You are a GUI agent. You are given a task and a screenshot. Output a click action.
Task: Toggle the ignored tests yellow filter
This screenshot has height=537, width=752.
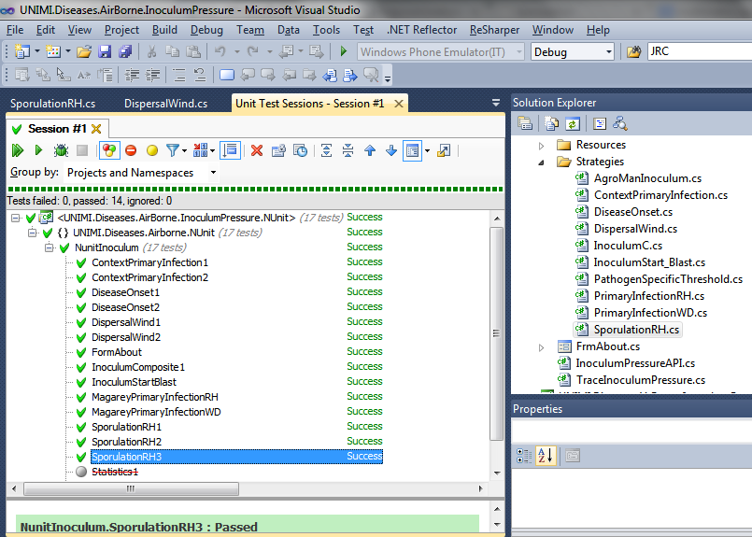(152, 150)
